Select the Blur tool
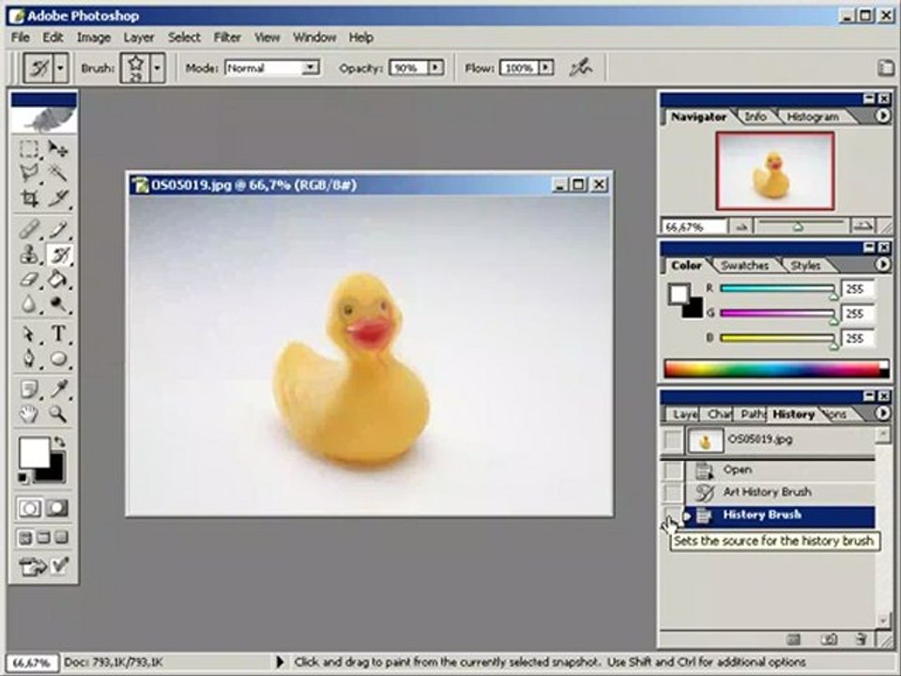Screen dimensions: 901x676 (29, 304)
